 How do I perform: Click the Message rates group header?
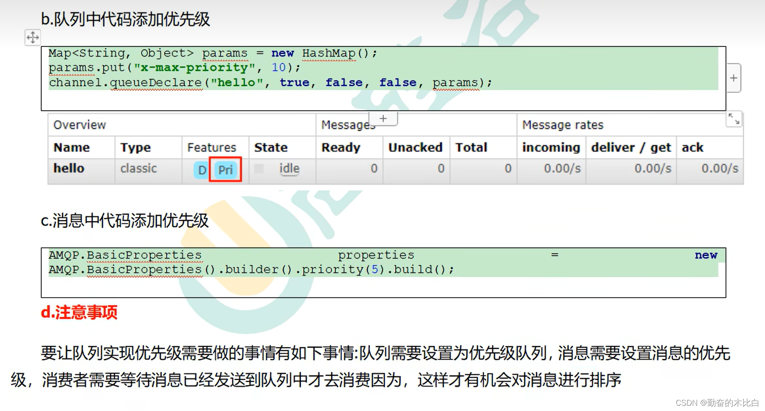(563, 125)
